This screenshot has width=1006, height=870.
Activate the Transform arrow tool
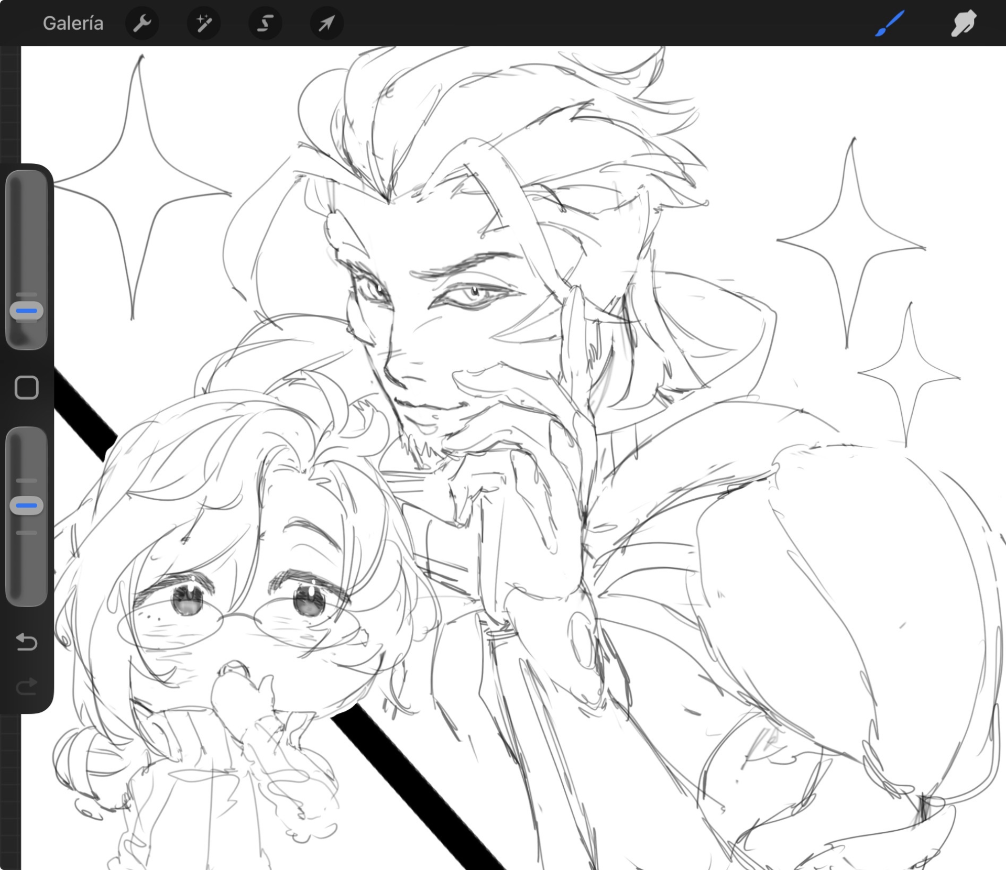coord(326,24)
